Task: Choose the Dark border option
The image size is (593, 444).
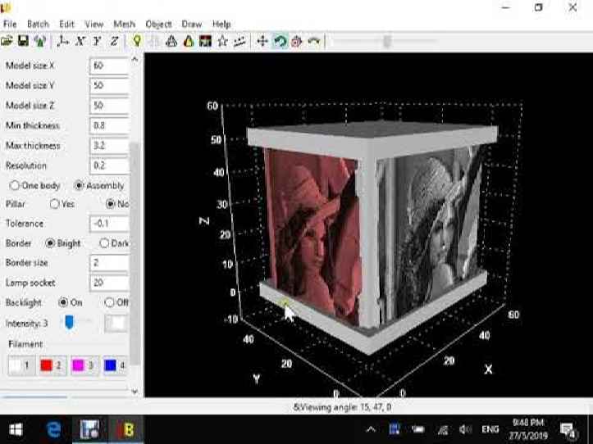Action: 104,243
